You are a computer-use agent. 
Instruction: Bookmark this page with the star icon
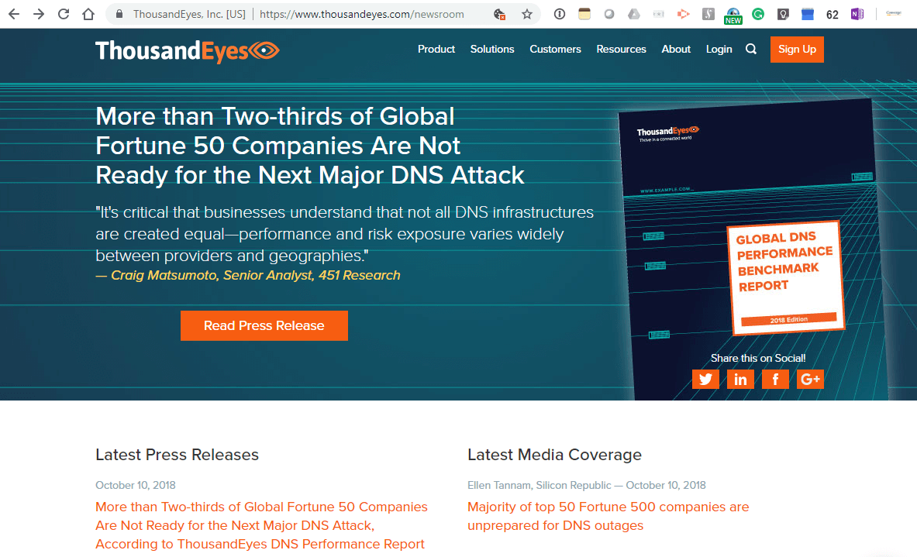[526, 13]
